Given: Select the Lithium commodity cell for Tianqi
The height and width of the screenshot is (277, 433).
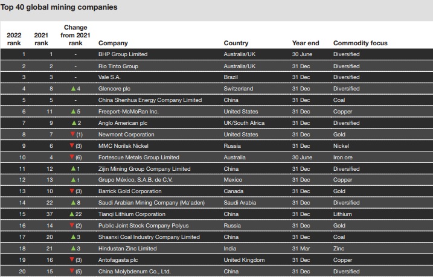Looking at the screenshot, I should point(342,214).
